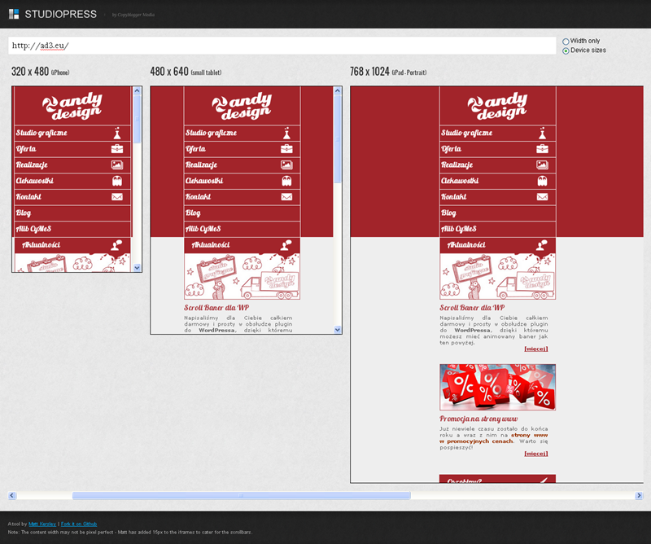The image size is (651, 544).
Task: Click the StudioPress logo icon
Action: [x=14, y=14]
